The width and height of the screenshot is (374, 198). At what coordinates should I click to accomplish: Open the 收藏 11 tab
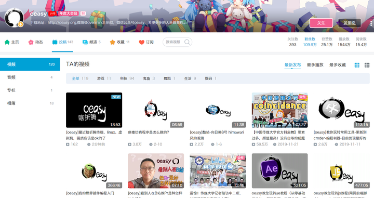coord(120,42)
